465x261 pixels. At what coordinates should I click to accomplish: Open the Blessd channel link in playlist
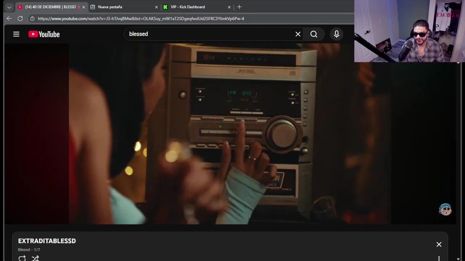(24, 250)
